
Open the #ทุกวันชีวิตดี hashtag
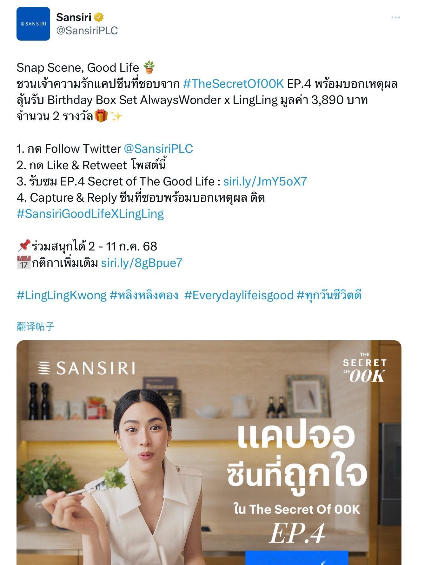[329, 295]
